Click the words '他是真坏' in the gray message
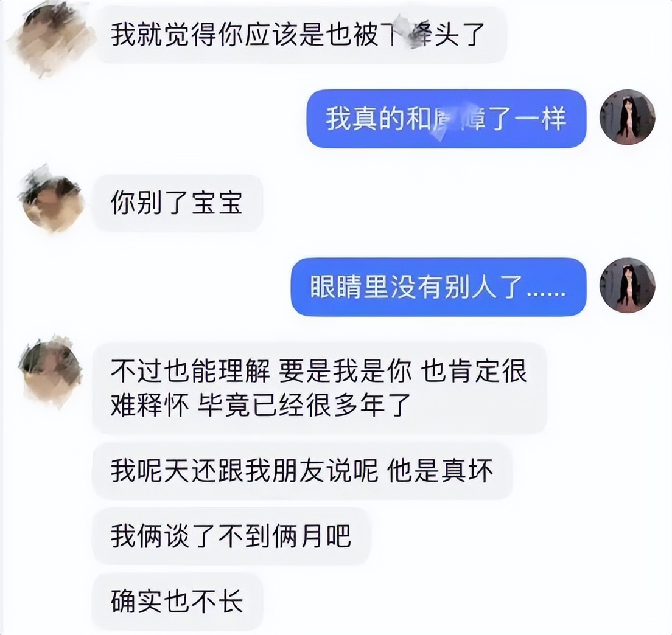 (x=440, y=471)
